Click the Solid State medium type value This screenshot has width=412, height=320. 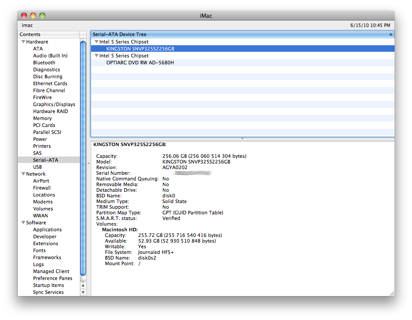174,201
